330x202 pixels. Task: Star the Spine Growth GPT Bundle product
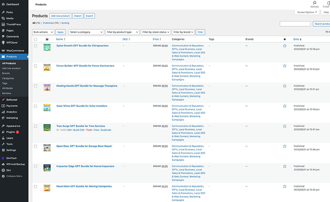(x=285, y=46)
